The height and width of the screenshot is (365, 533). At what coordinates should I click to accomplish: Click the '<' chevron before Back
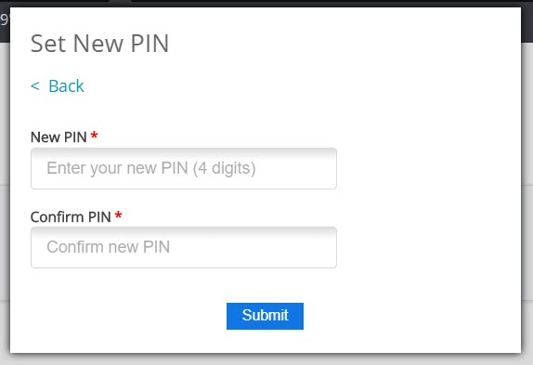[x=35, y=86]
